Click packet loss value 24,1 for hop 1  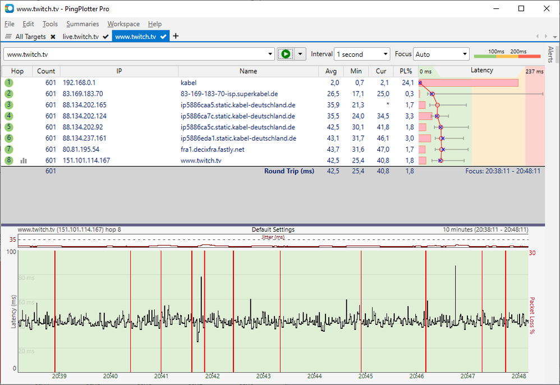tap(407, 83)
